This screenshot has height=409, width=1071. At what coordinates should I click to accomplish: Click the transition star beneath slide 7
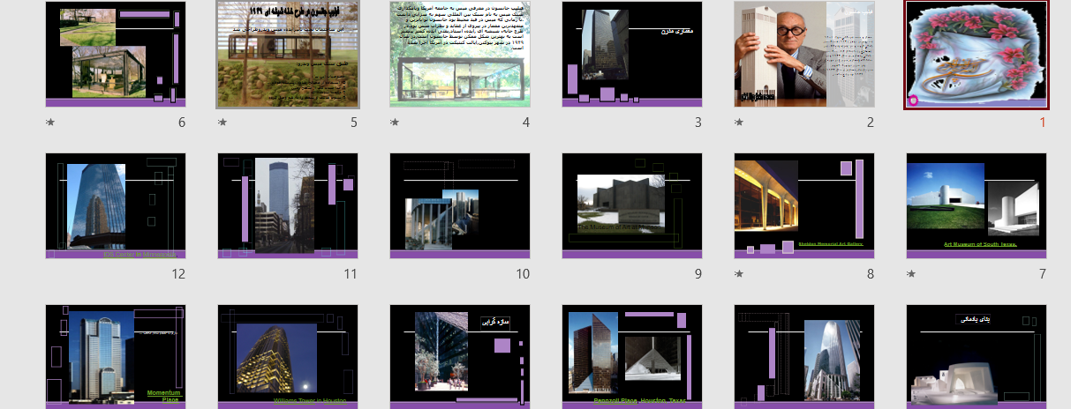911,274
